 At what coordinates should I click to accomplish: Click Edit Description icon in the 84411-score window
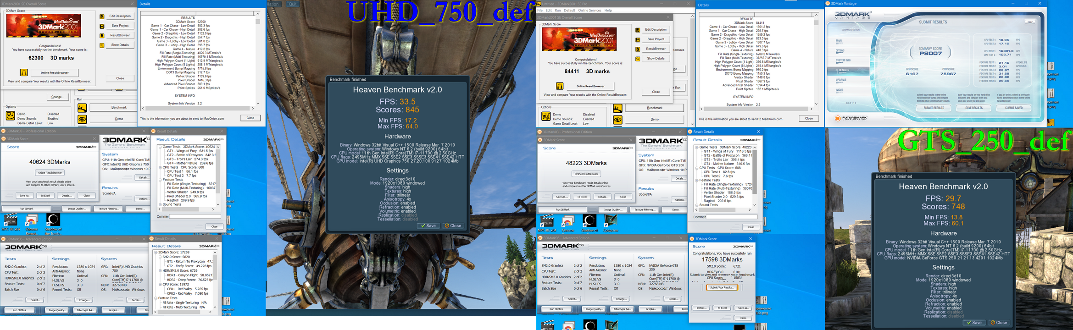[638, 30]
